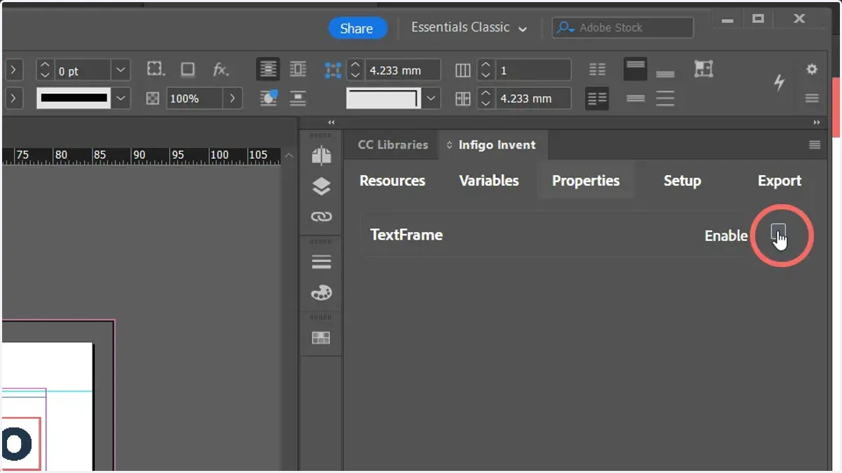Open the Resources tab

392,181
